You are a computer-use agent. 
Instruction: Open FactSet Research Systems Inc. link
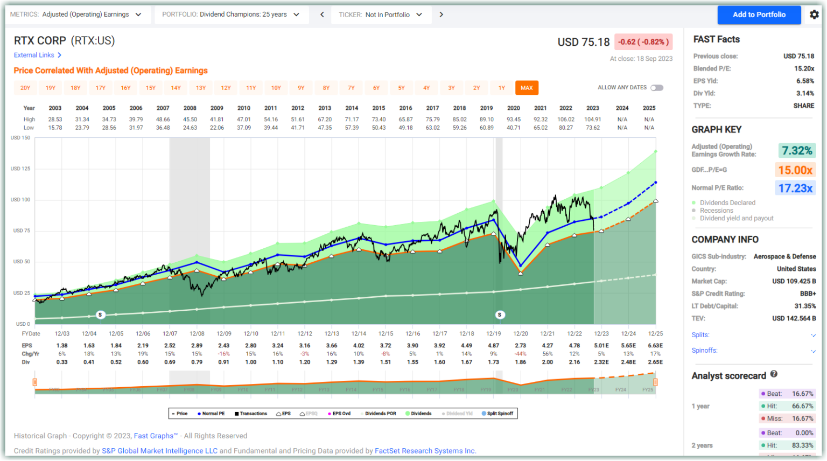425,451
